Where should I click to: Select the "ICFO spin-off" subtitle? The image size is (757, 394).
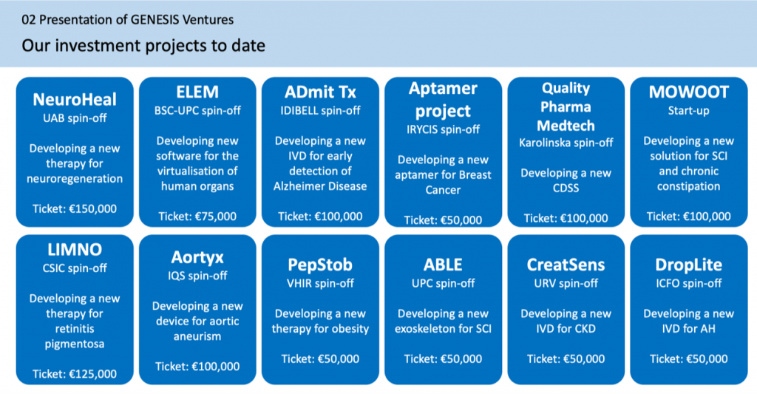[688, 283]
